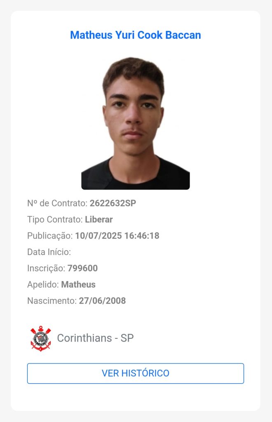Screen dimensions: 272x422
Task: Select the Apelido value Matheus
Action: coord(78,284)
